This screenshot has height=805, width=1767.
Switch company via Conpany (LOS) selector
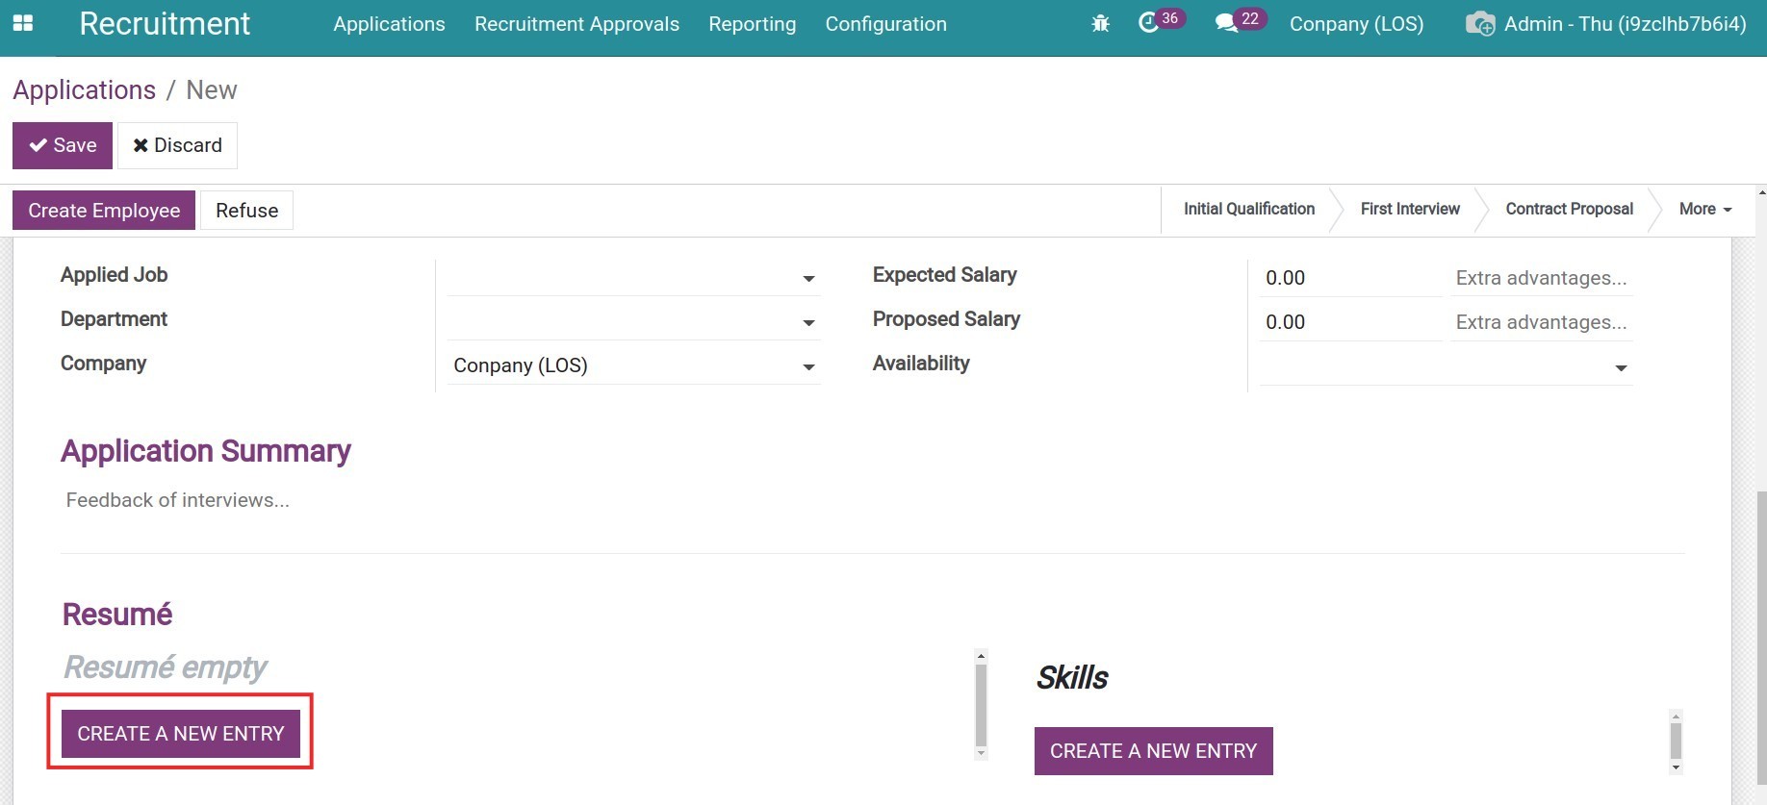coord(1356,24)
